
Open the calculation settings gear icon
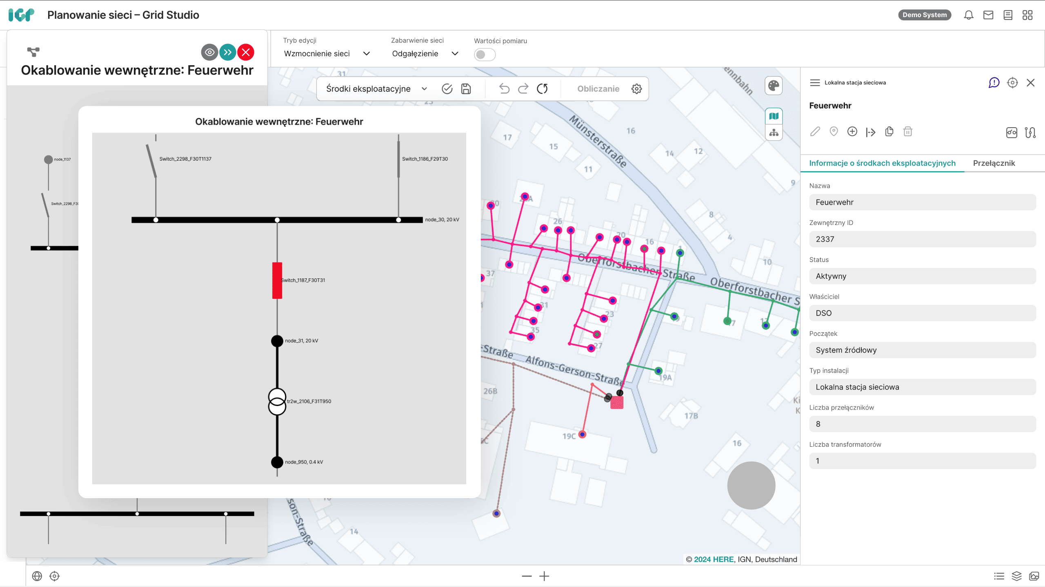click(636, 89)
